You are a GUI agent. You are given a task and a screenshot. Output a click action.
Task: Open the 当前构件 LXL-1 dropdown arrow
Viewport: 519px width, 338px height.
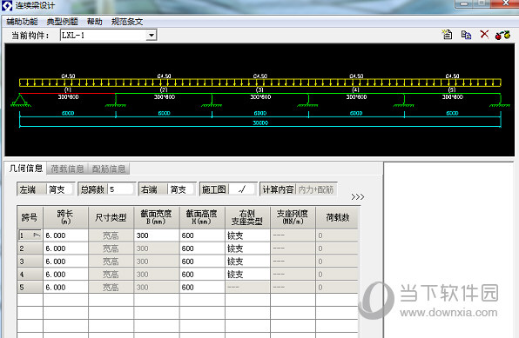pyautogui.click(x=152, y=35)
